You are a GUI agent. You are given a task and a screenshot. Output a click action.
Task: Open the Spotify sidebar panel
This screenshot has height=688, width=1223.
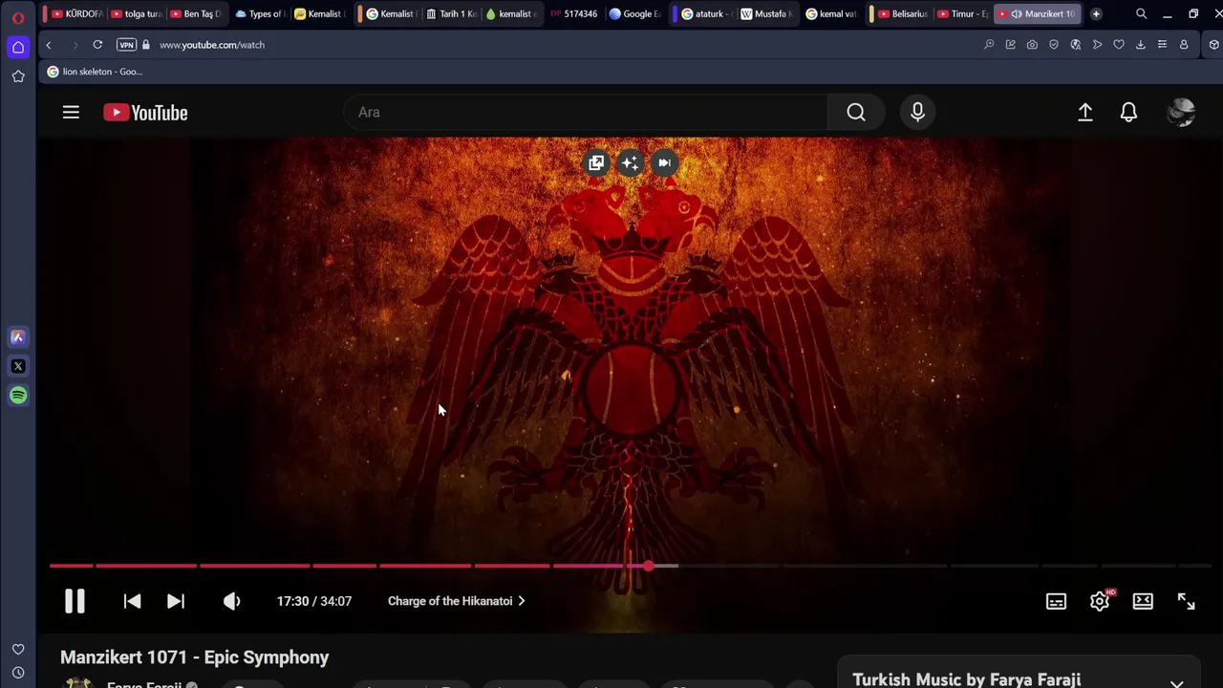pos(18,396)
